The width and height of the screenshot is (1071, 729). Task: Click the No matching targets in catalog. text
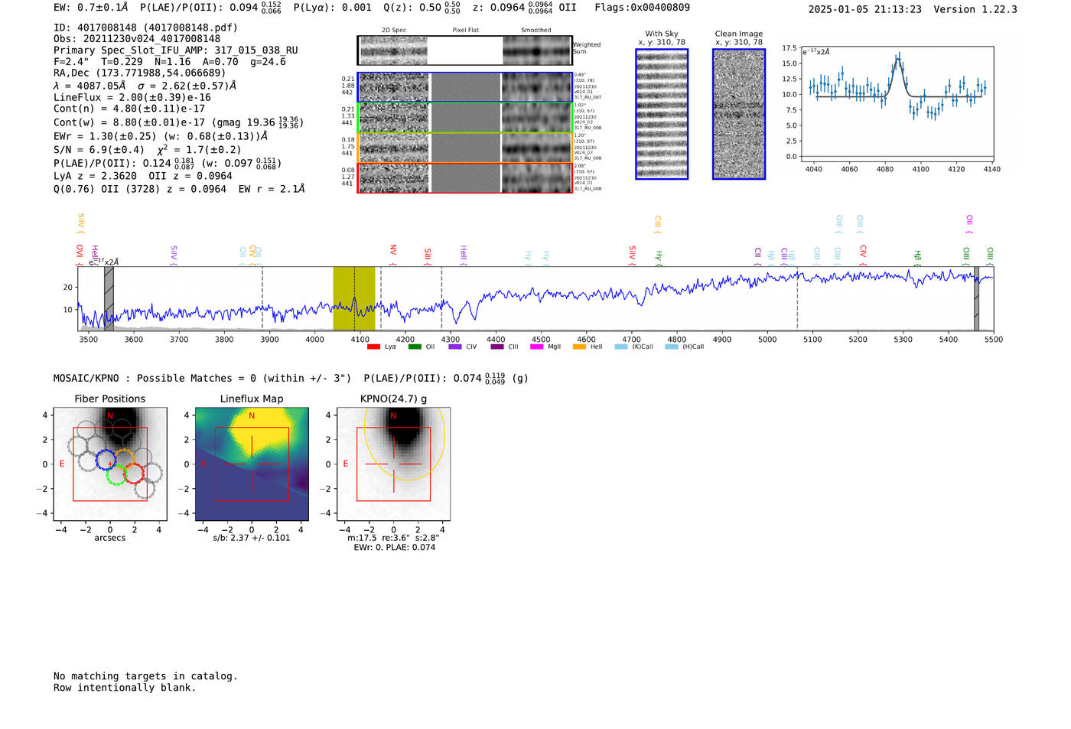[x=145, y=676]
